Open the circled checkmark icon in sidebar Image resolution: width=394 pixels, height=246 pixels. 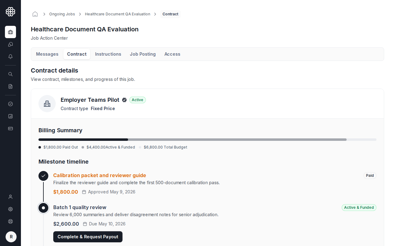click(10, 104)
